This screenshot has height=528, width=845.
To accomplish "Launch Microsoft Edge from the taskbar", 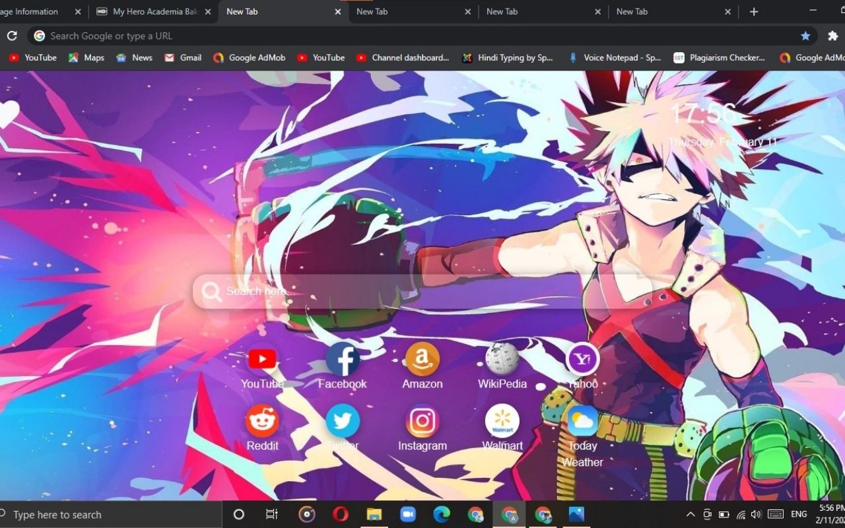I will click(x=442, y=515).
